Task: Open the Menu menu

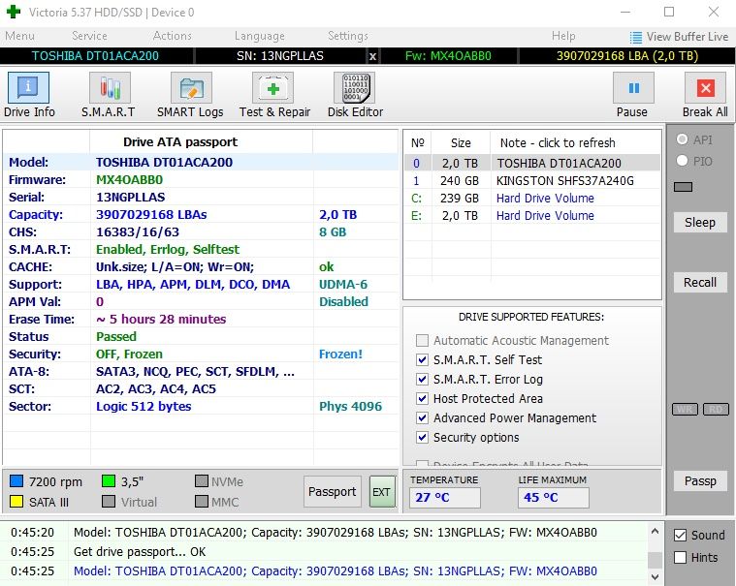Action: (19, 36)
